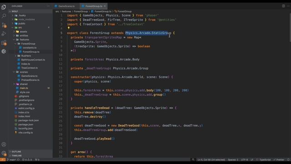The width and height of the screenshot is (291, 164).
Task: Click the Explorer more actions ellipsis
Action: tap(49, 6)
